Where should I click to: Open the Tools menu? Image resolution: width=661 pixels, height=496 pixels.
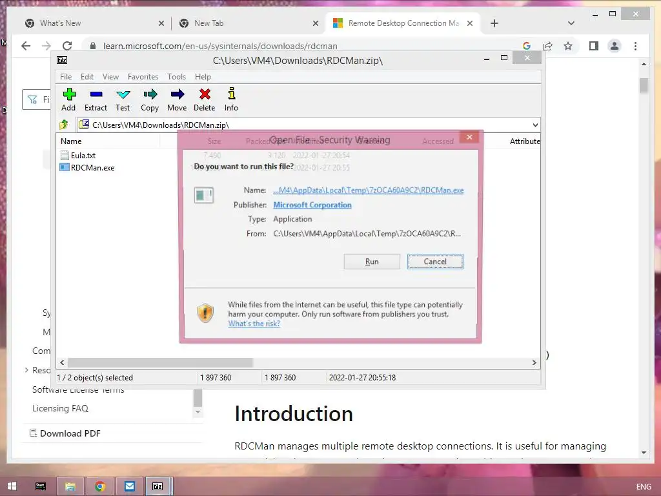(176, 77)
